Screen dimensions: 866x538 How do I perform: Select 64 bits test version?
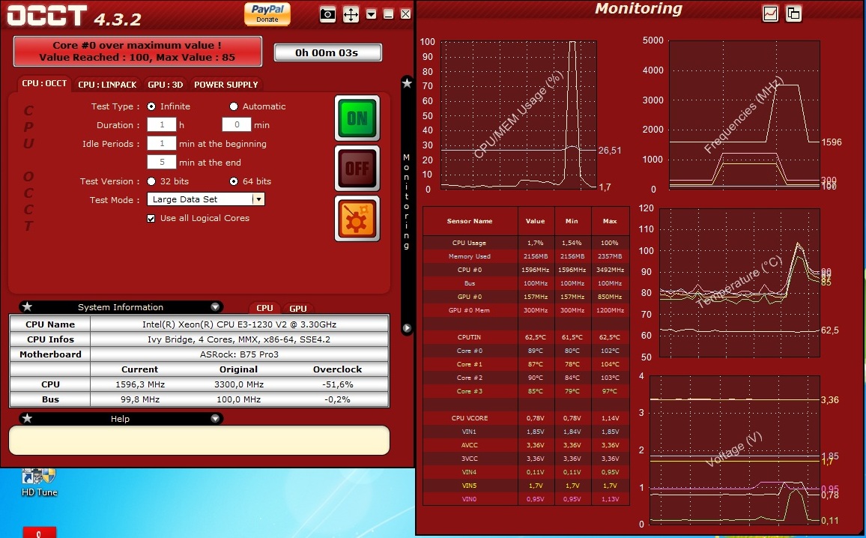point(234,181)
